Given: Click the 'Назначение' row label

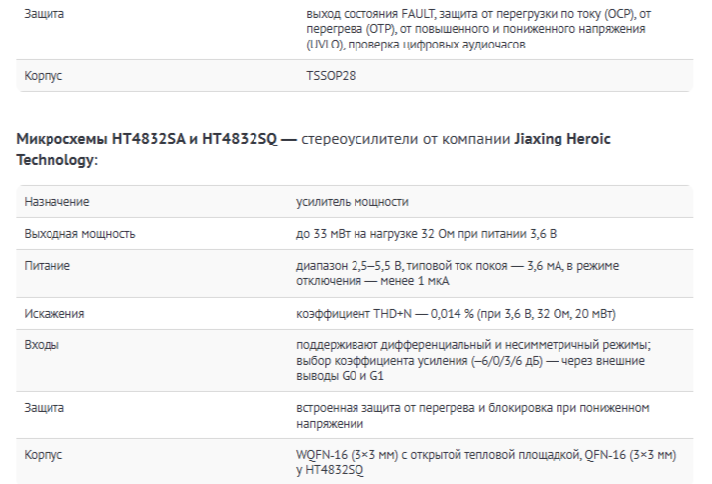Looking at the screenshot, I should (56, 202).
